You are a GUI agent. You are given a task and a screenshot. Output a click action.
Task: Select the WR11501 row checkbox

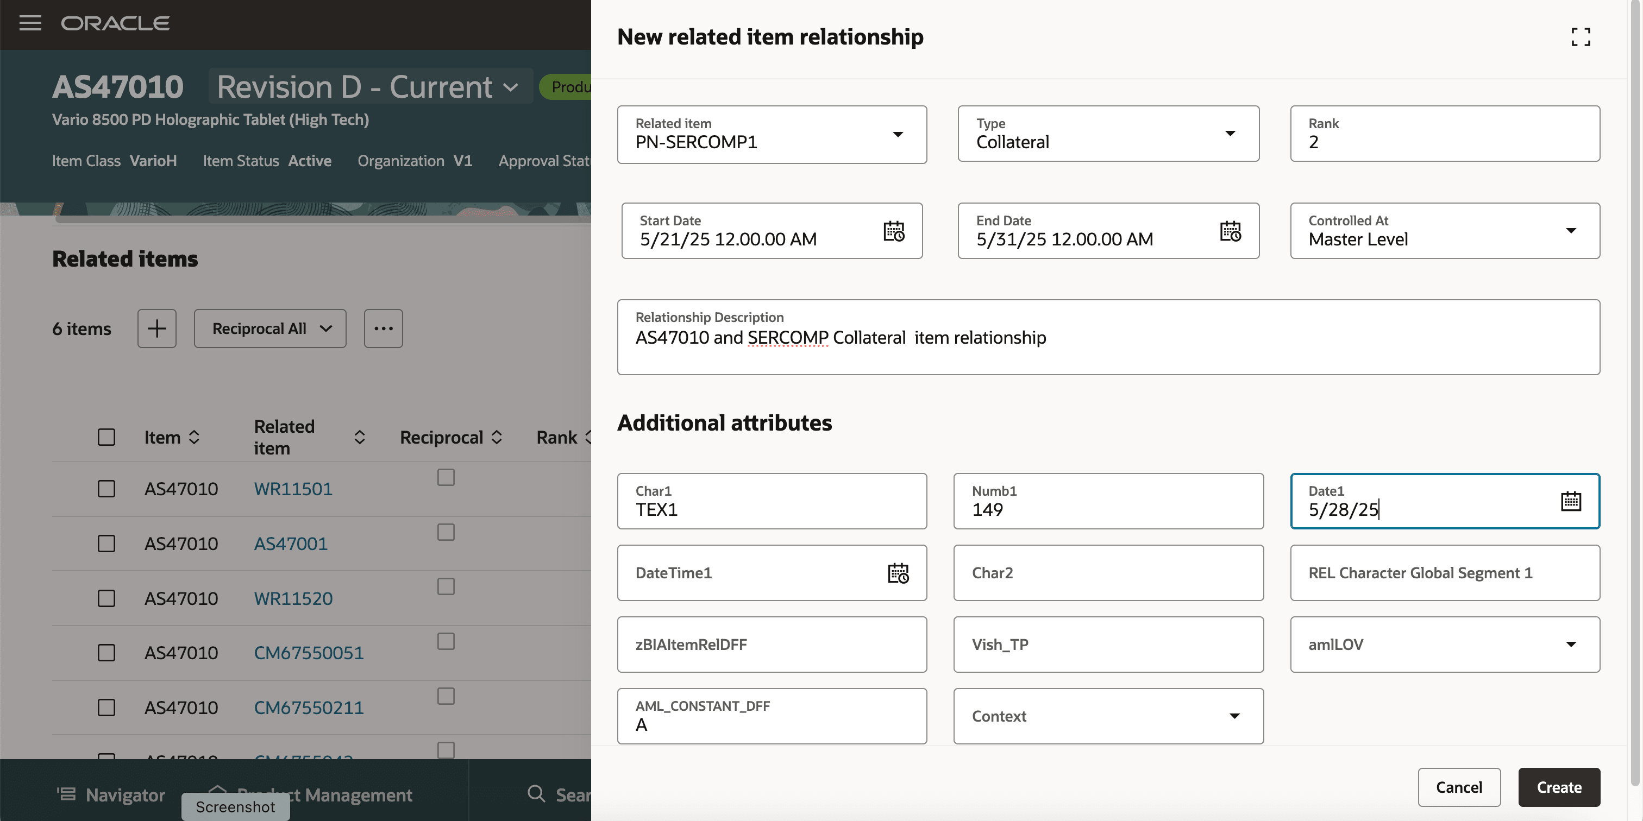(x=106, y=489)
